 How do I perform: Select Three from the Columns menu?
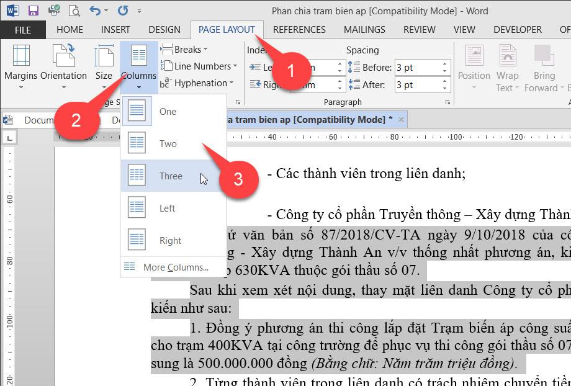coord(170,176)
